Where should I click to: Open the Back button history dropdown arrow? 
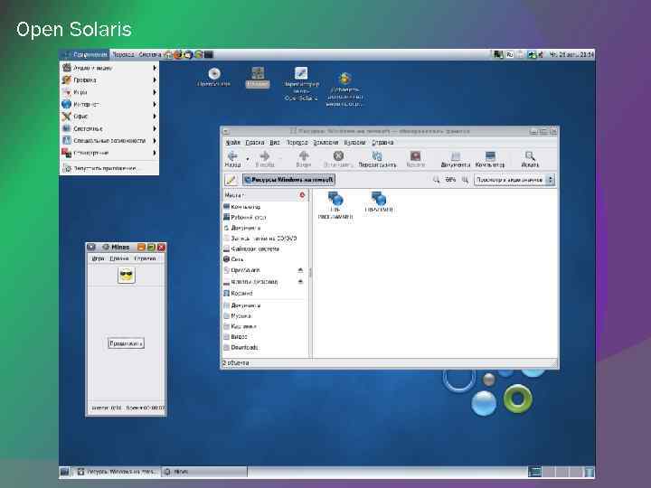point(248,159)
